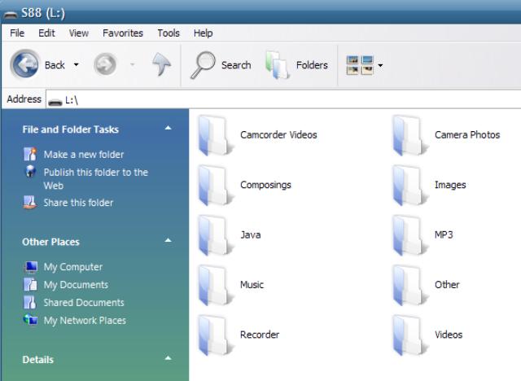The width and height of the screenshot is (521, 381).
Task: Collapse the Details panel
Action: [169, 359]
